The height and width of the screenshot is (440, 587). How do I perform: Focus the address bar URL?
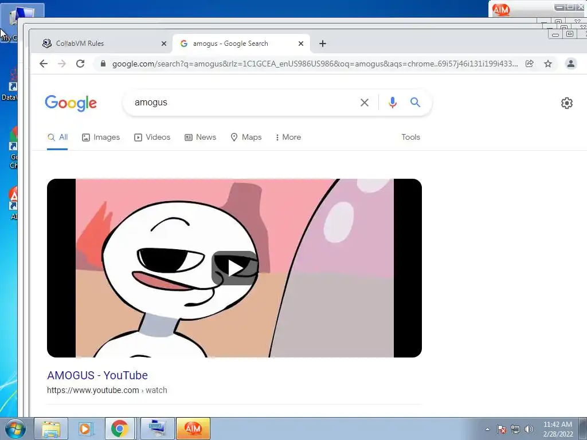point(315,64)
